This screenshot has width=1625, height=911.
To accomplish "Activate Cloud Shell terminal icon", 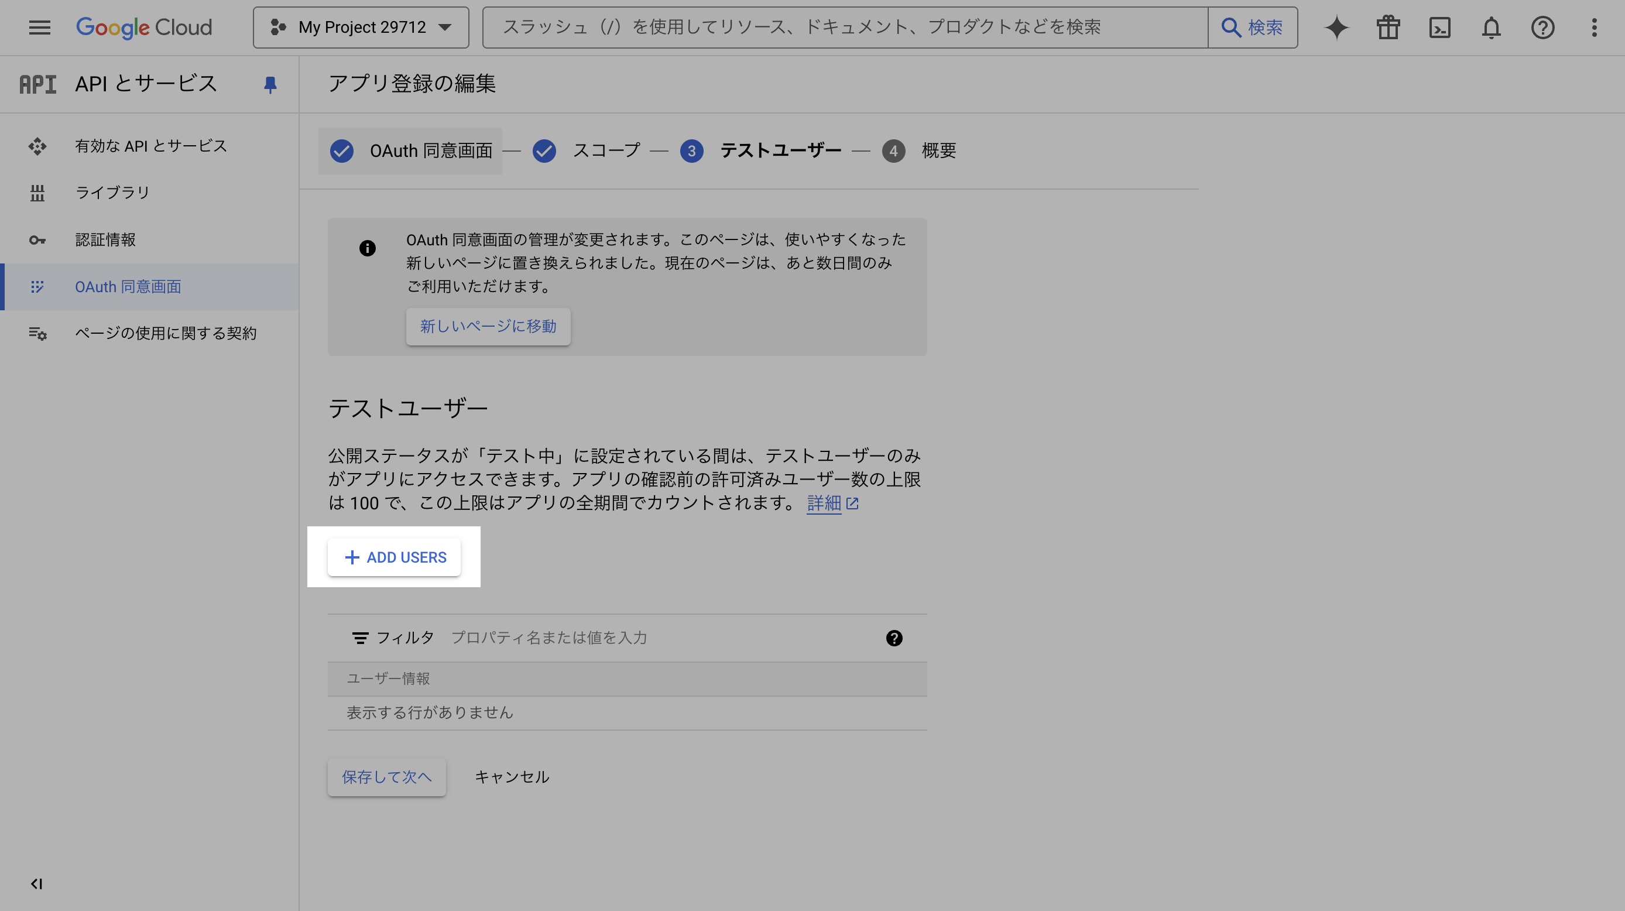I will point(1439,28).
